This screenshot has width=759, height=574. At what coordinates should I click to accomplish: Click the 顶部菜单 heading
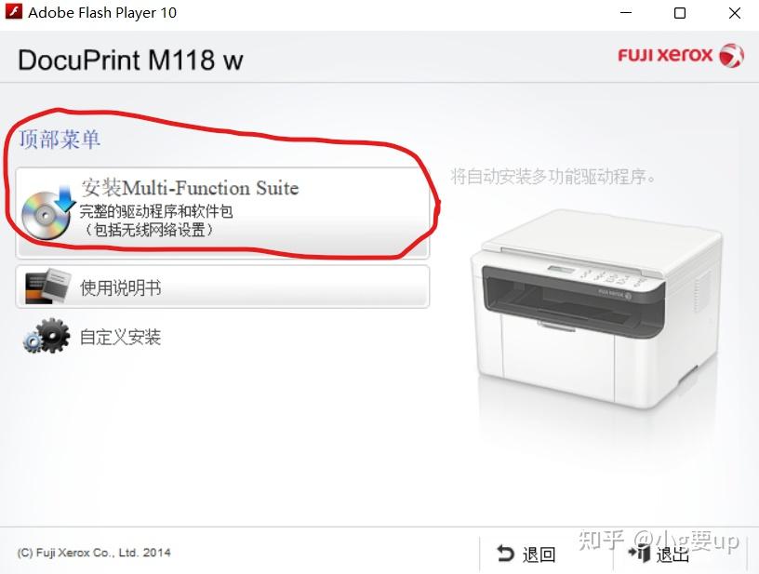(60, 140)
